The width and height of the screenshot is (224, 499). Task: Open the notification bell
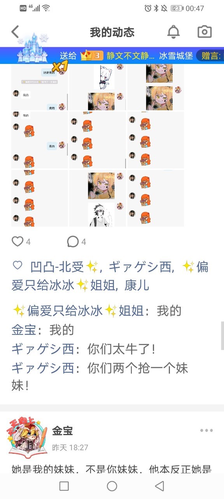[173, 32]
